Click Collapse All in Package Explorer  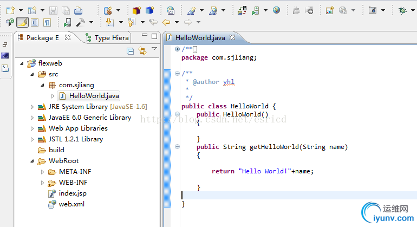tap(131, 51)
